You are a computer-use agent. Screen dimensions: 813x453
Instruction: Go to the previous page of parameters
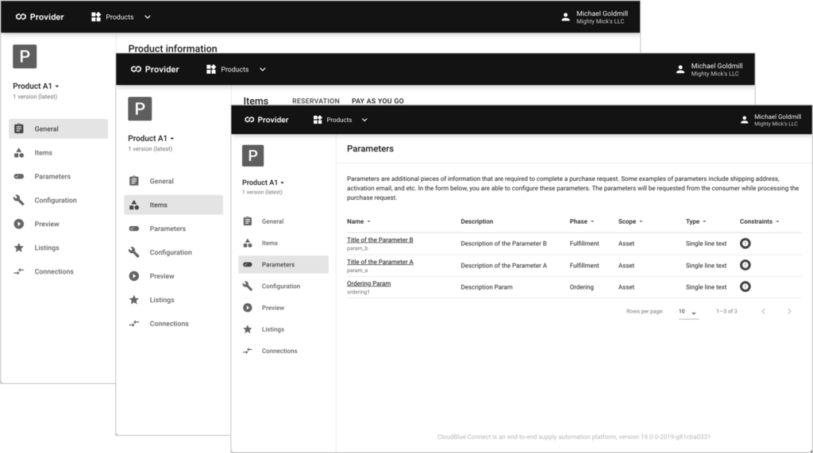[x=763, y=312]
